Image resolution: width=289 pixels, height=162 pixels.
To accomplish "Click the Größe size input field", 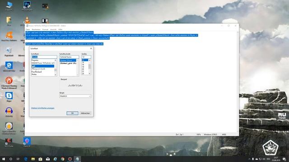I will pyautogui.click(x=86, y=57).
